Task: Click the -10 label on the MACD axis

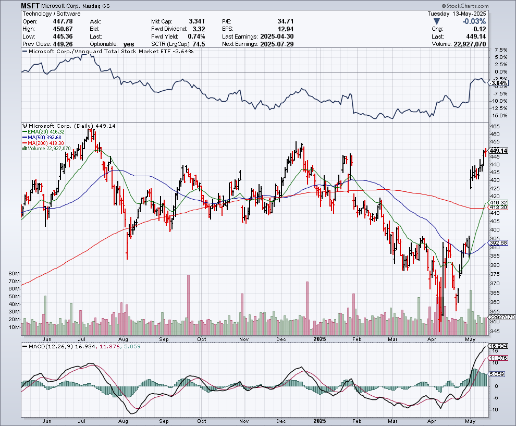Action: (x=495, y=410)
